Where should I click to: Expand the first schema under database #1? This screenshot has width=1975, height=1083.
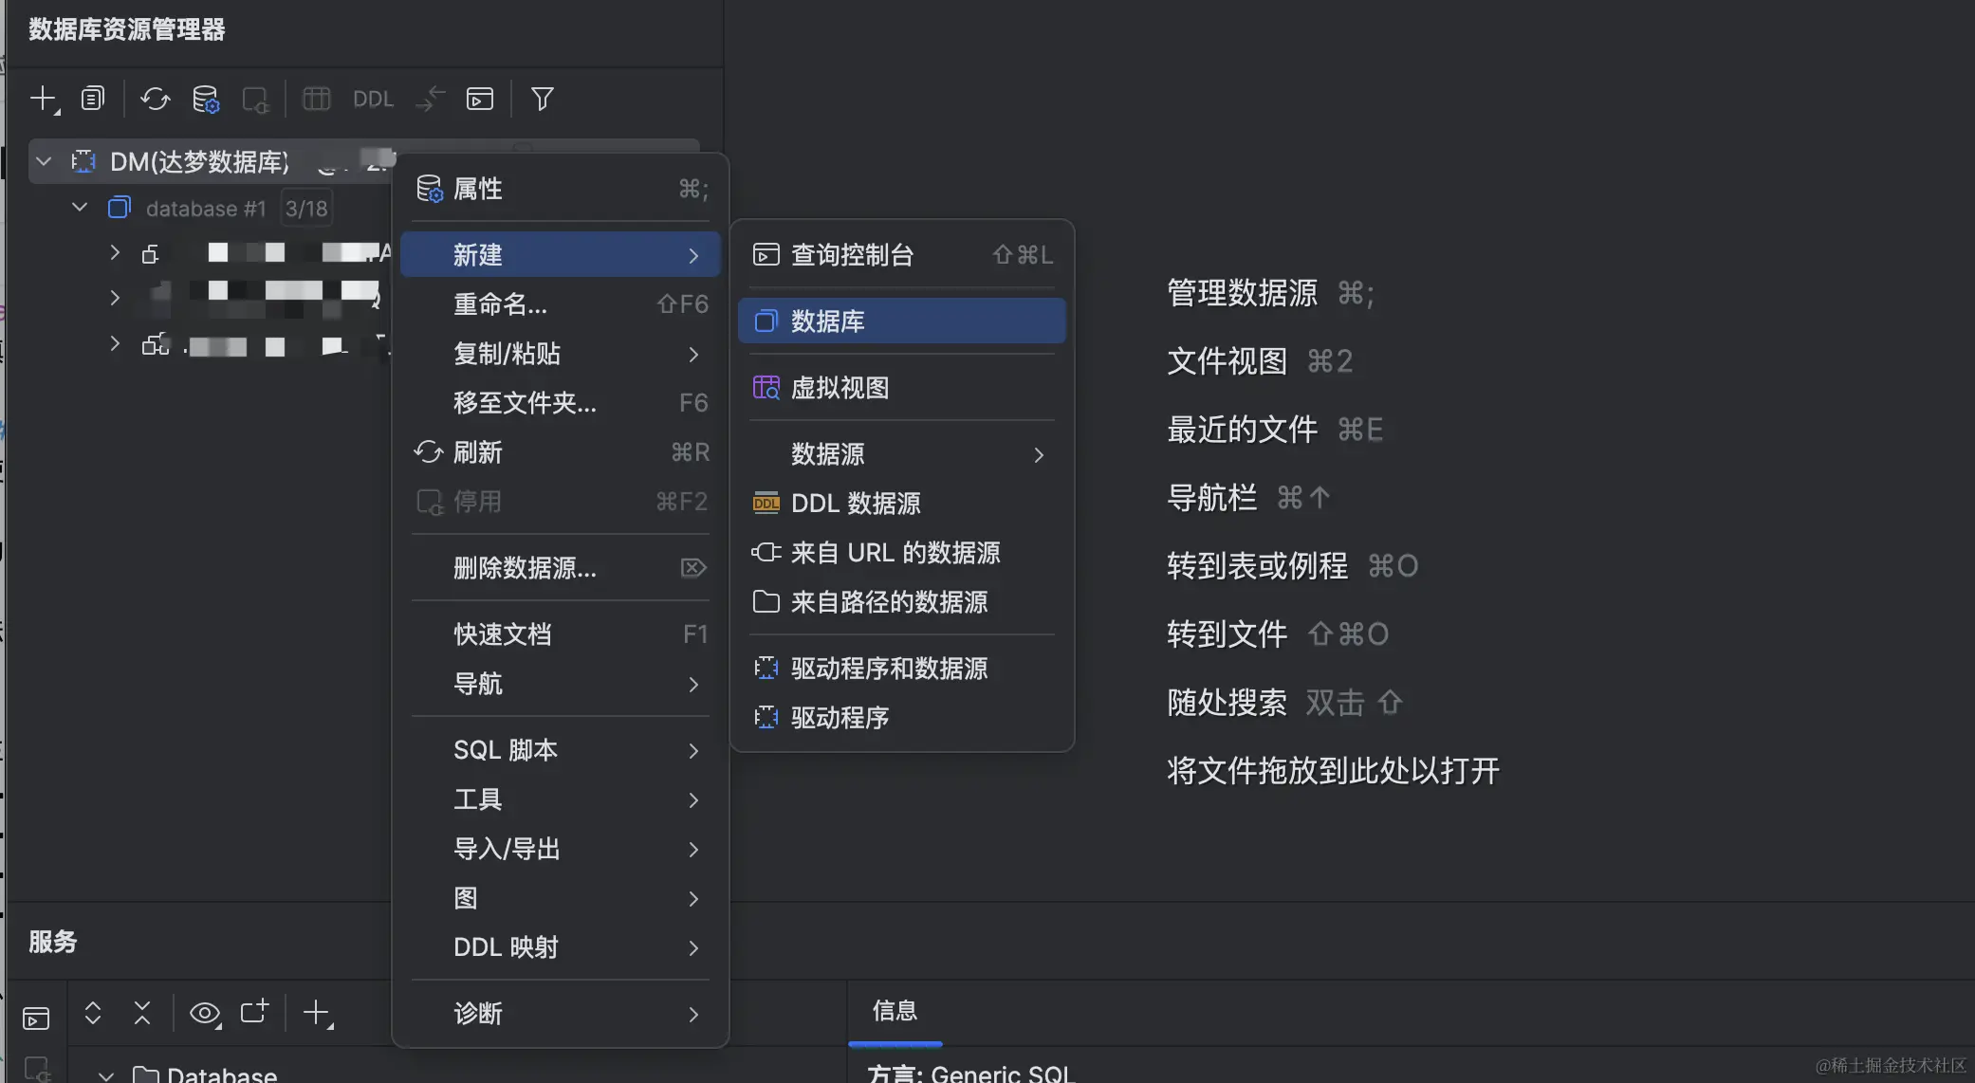tap(115, 252)
